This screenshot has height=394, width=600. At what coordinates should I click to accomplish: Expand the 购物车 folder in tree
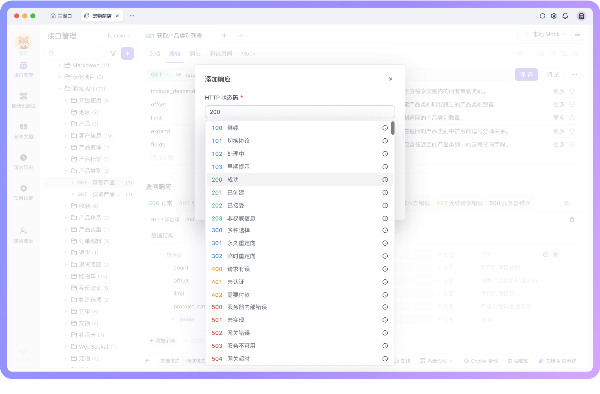[x=66, y=276]
